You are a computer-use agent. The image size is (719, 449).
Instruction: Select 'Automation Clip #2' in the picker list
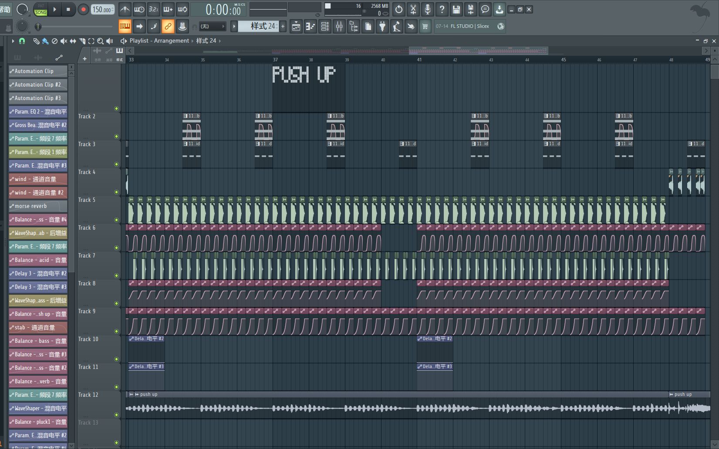point(38,84)
